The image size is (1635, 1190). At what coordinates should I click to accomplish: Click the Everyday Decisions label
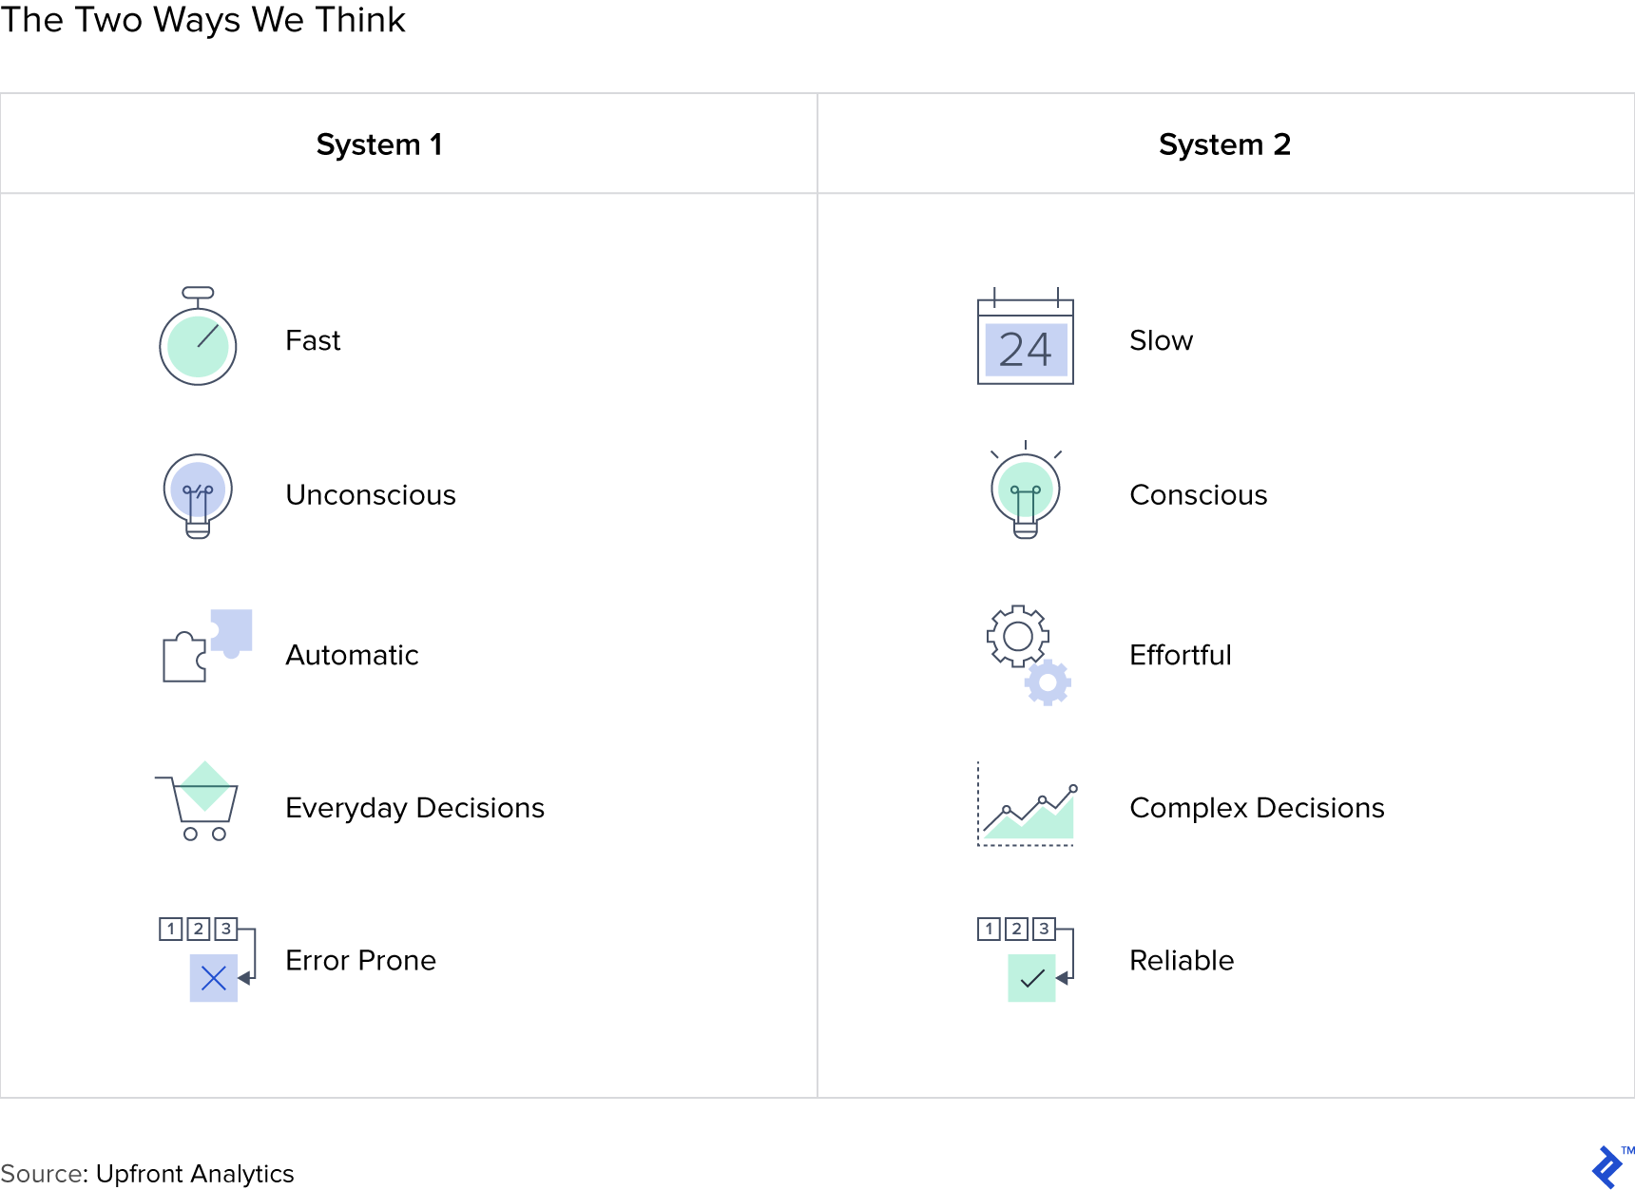point(415,808)
